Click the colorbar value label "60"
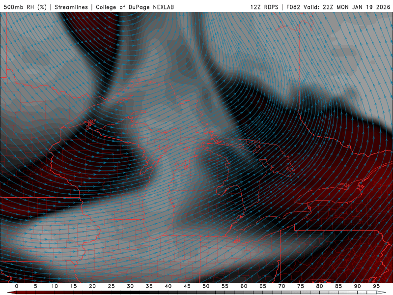The height and width of the screenshot is (295, 393). (244, 286)
